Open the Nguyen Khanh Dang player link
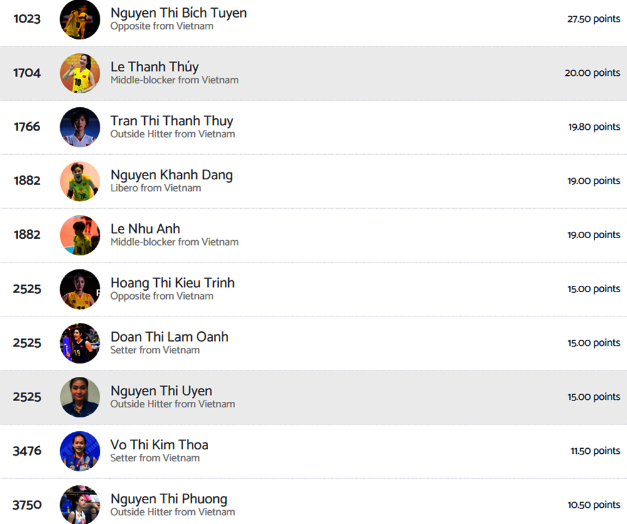 pos(171,175)
